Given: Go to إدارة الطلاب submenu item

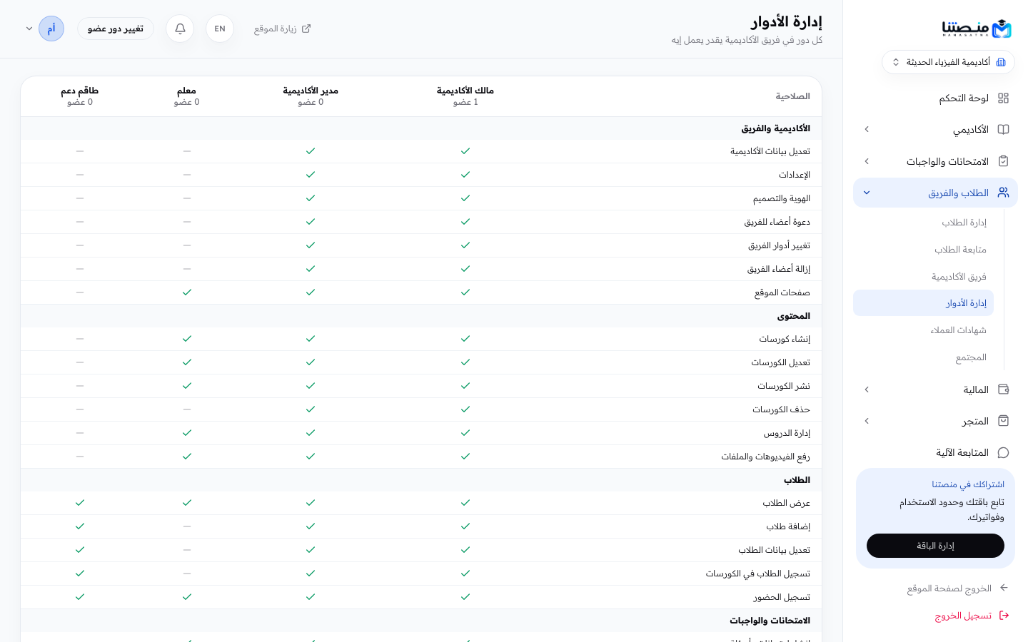Looking at the screenshot, I should click(924, 223).
